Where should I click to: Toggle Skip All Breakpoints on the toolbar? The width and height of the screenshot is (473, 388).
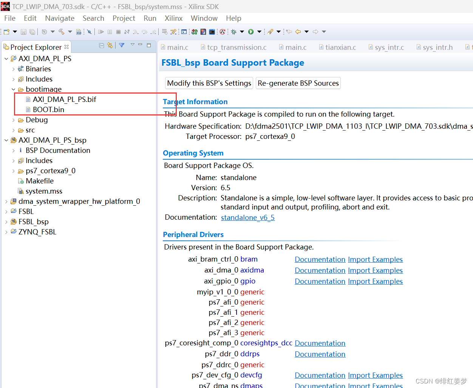[89, 32]
